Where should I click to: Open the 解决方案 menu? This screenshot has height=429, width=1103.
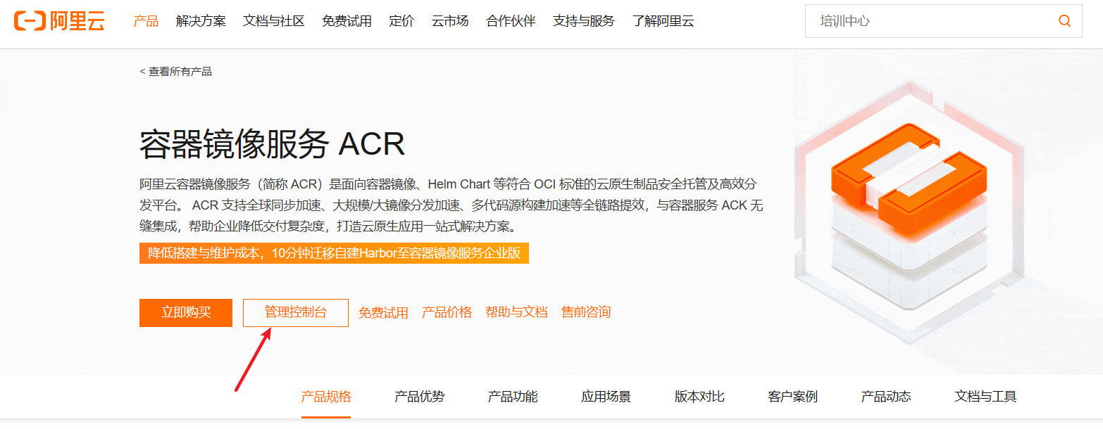coord(201,21)
